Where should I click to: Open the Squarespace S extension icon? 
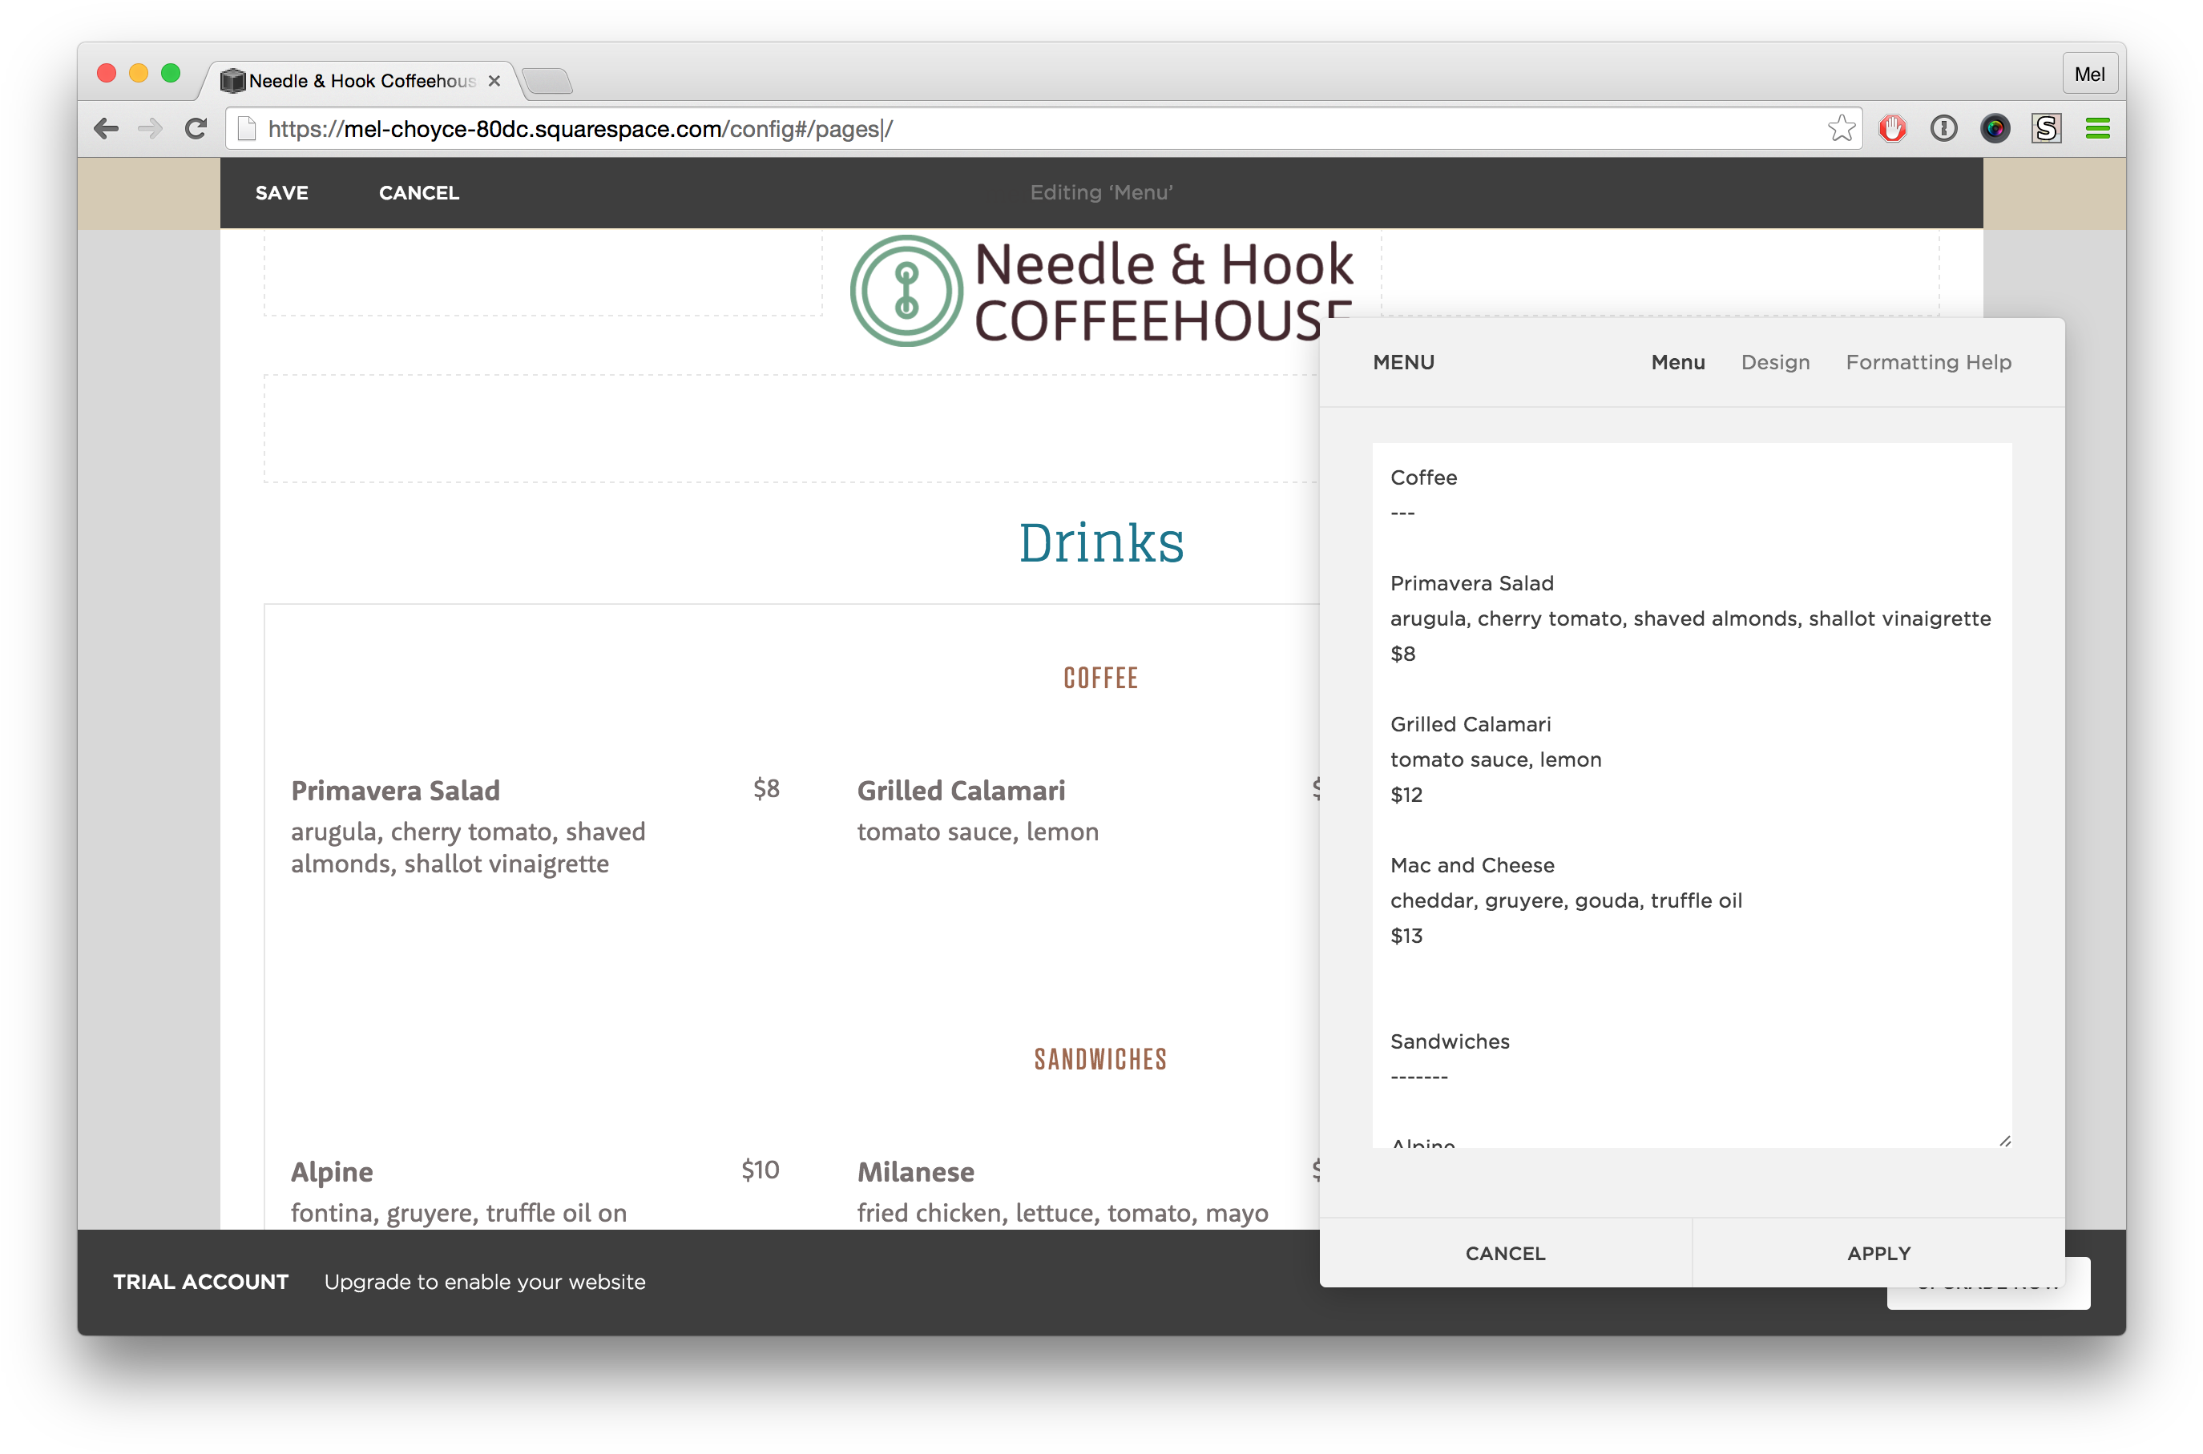pyautogui.click(x=2045, y=128)
